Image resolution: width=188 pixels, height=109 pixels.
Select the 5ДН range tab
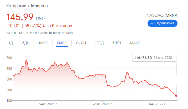pyautogui.click(x=26, y=43)
